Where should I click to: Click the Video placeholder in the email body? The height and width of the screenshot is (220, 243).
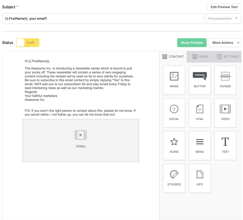click(81, 141)
